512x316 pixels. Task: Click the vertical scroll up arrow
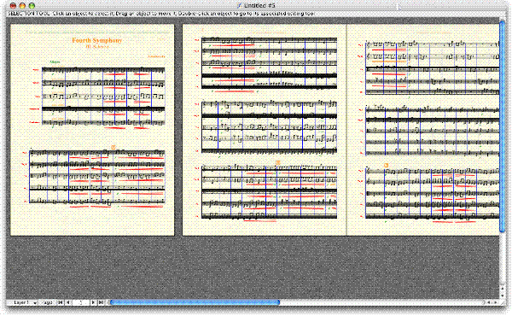(503, 289)
